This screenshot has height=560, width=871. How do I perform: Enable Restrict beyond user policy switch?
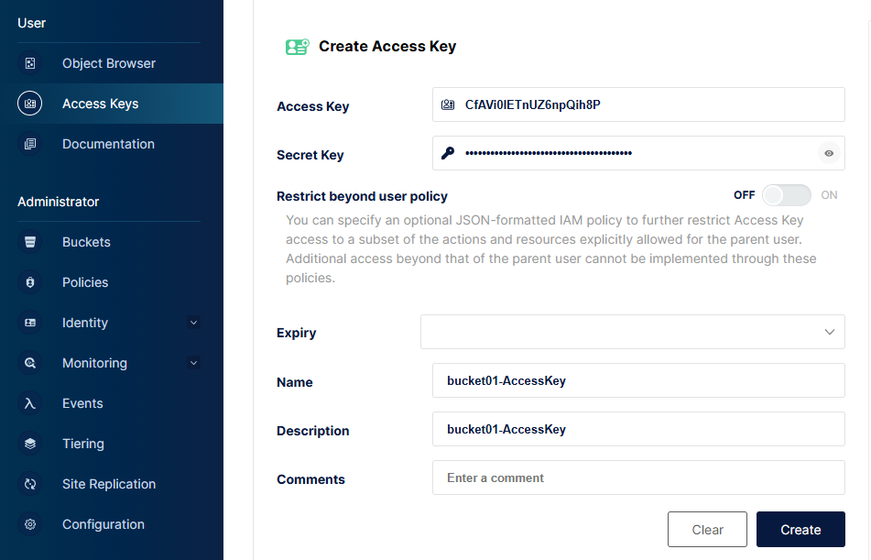point(787,195)
